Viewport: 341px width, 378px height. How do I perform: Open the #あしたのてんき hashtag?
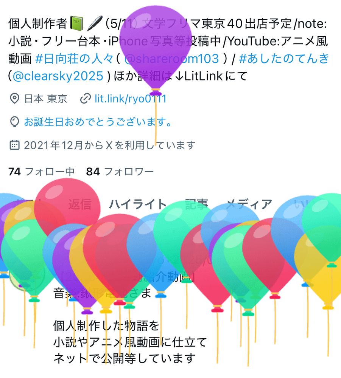(284, 59)
